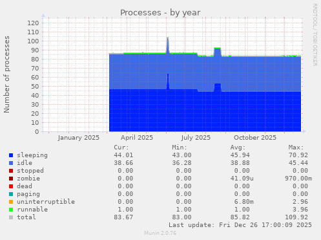Click the uninterruptible legend color swatch
321x240 pixels.
click(x=11, y=202)
